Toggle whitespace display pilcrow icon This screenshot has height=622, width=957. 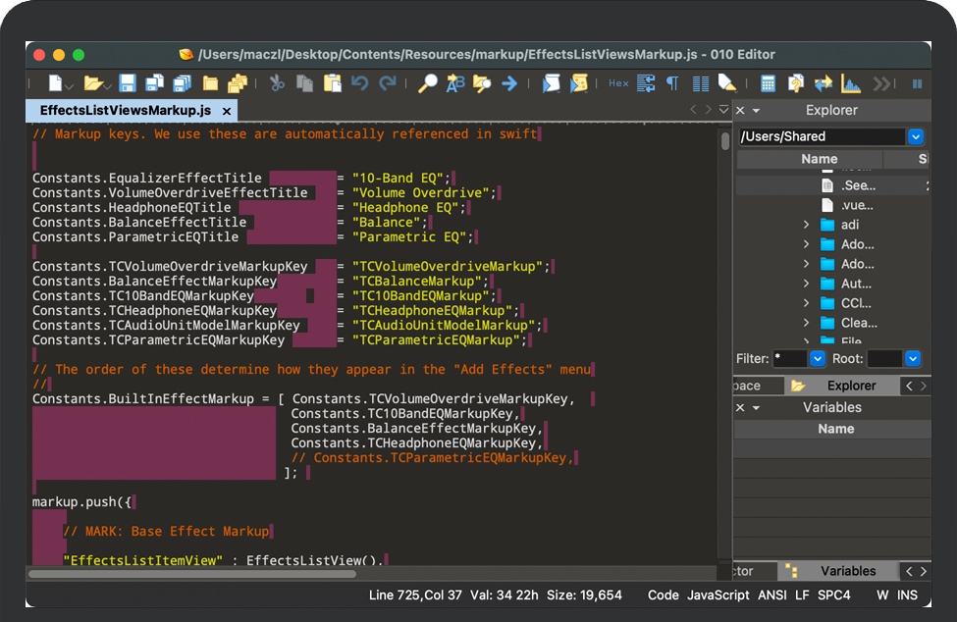coord(672,83)
